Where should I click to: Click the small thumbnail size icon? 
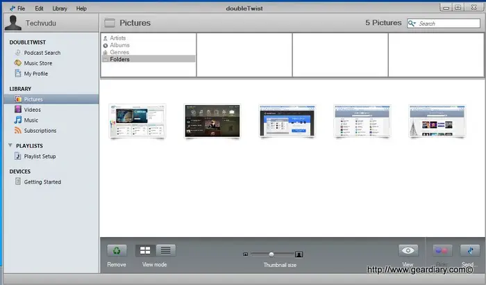(246, 254)
